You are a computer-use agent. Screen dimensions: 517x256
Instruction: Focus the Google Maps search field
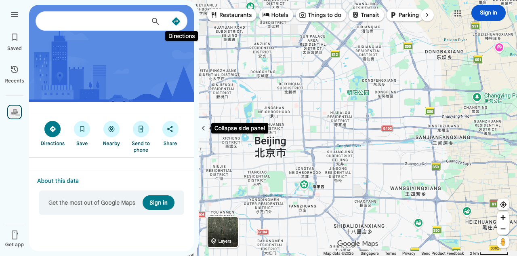93,21
